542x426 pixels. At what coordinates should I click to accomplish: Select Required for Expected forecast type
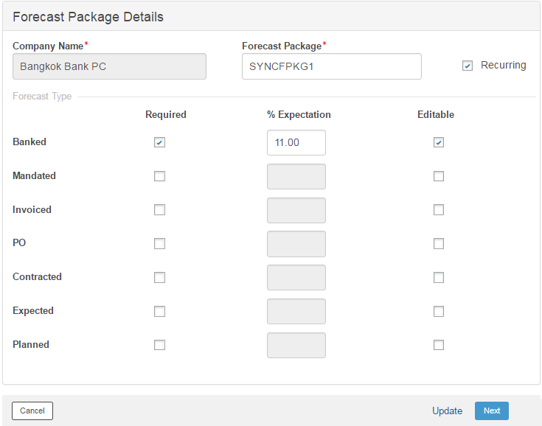159,312
